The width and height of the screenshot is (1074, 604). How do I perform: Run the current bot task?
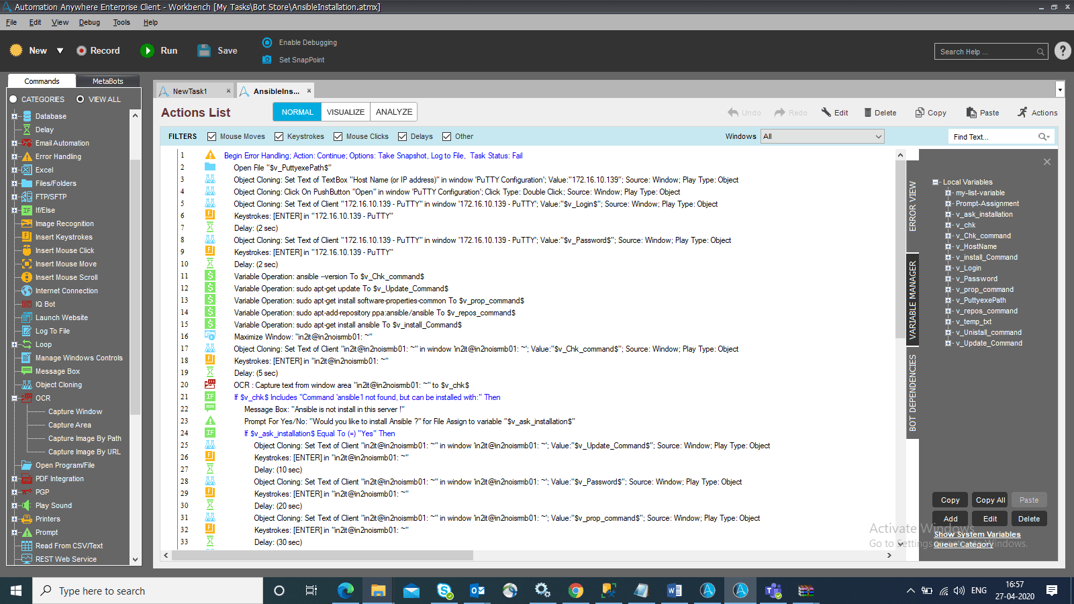tap(159, 50)
